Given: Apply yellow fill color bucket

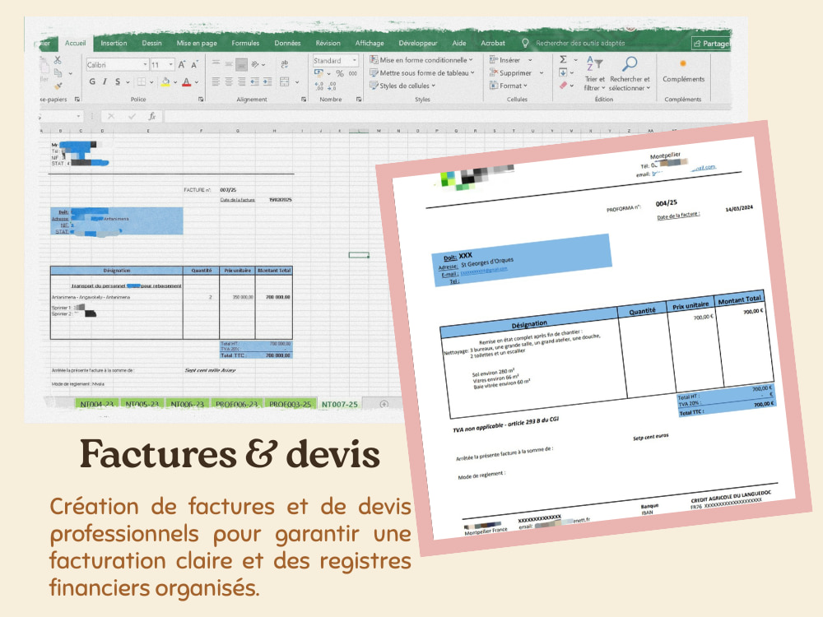Looking at the screenshot, I should pyautogui.click(x=165, y=81).
